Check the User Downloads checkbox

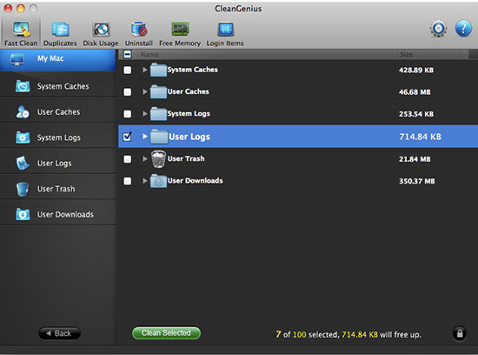point(128,181)
